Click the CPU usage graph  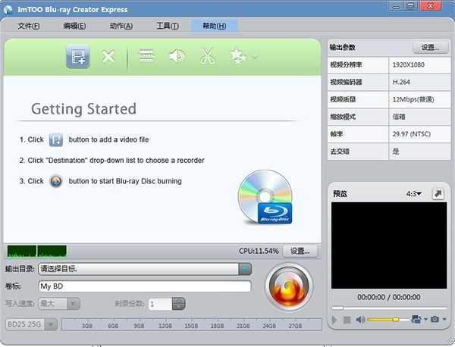[x=37, y=251]
